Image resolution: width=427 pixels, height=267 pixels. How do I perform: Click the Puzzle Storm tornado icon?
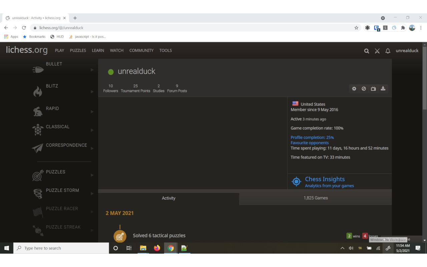point(38,194)
